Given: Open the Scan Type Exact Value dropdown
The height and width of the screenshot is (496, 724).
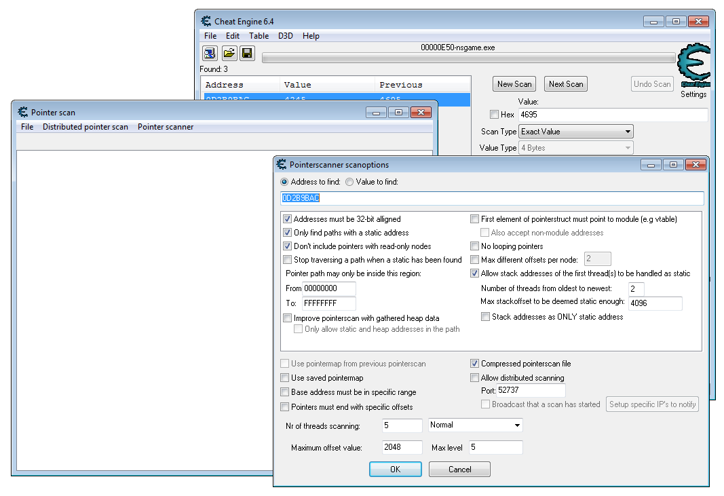Looking at the screenshot, I should pos(576,132).
